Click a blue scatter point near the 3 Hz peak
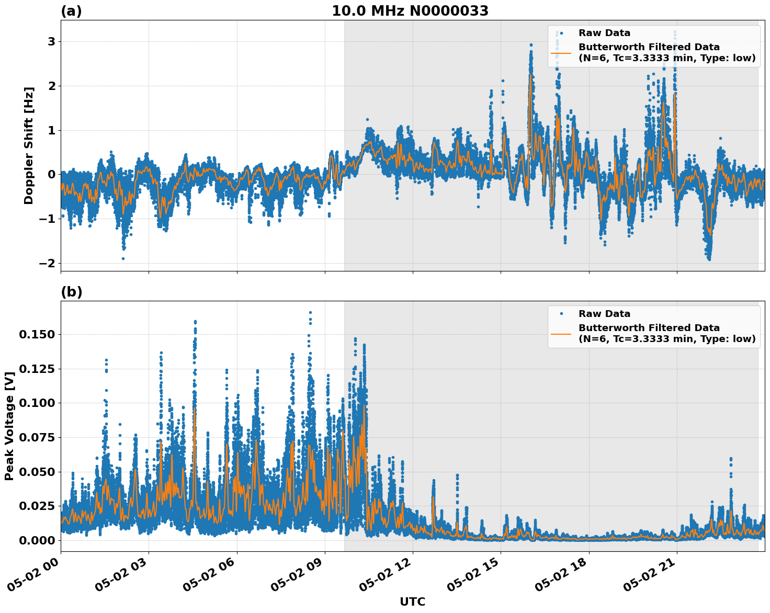This screenshot has height=613, width=770. [x=530, y=44]
